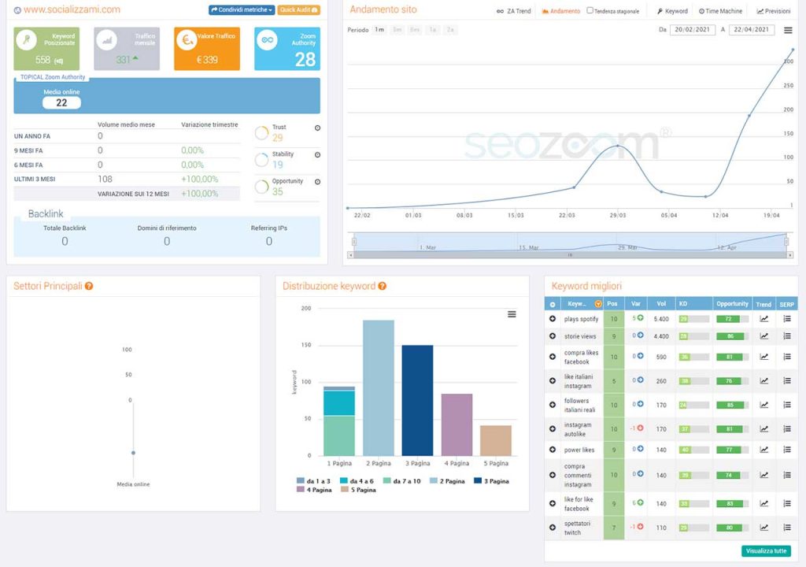Expand the 'plays spotify' row plus icon

coord(553,319)
